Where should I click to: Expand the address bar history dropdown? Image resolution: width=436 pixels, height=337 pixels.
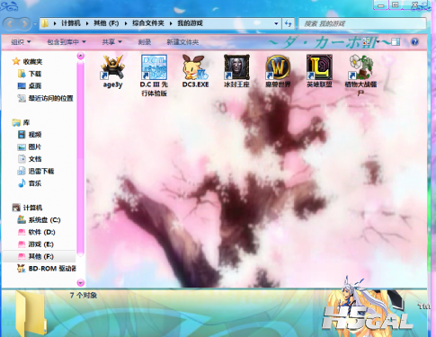click(276, 23)
